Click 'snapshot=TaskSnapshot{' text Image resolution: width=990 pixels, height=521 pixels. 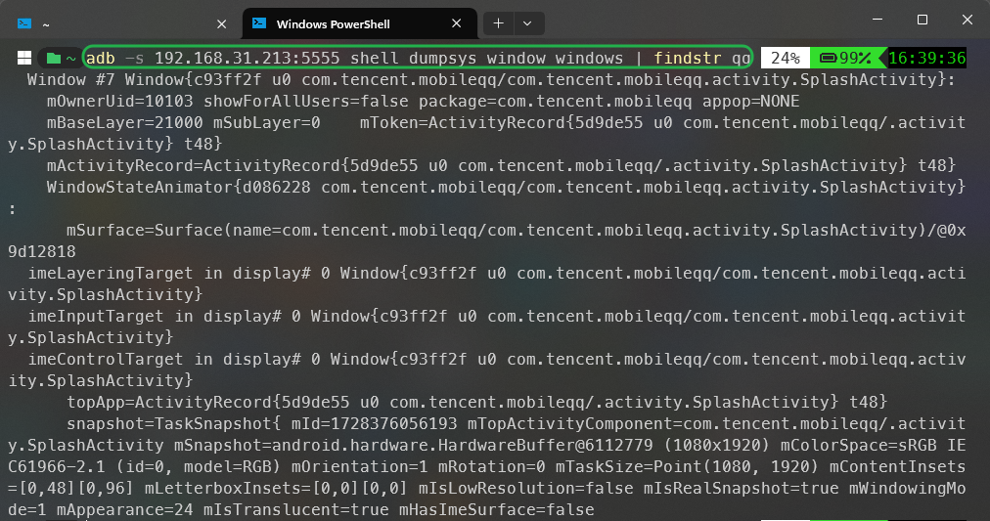click(173, 422)
